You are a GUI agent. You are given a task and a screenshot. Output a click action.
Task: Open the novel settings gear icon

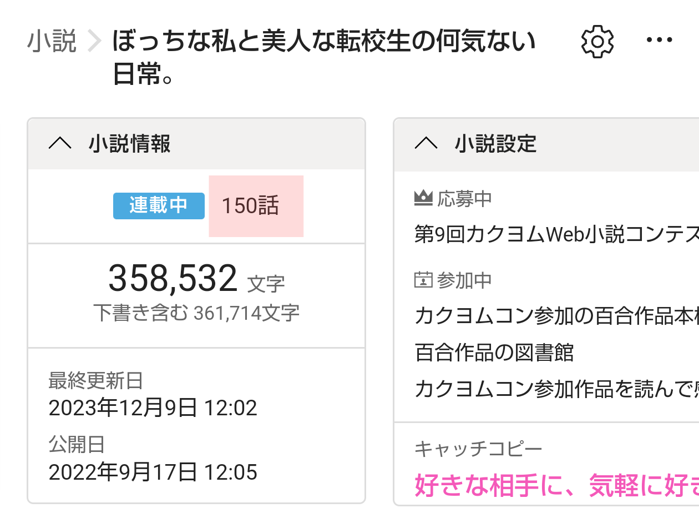tap(597, 42)
